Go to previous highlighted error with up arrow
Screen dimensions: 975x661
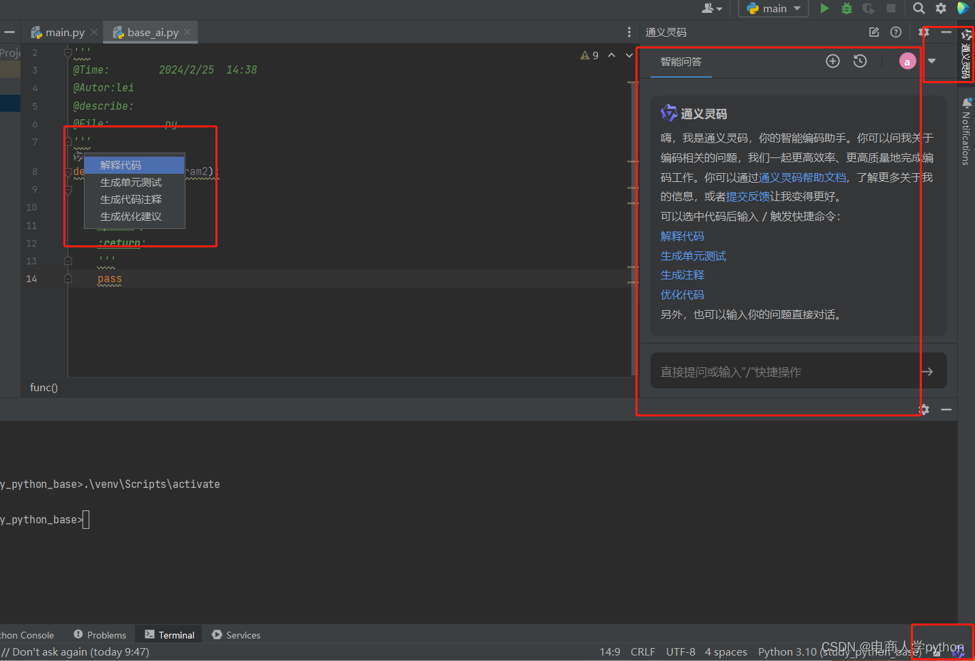tap(612, 55)
